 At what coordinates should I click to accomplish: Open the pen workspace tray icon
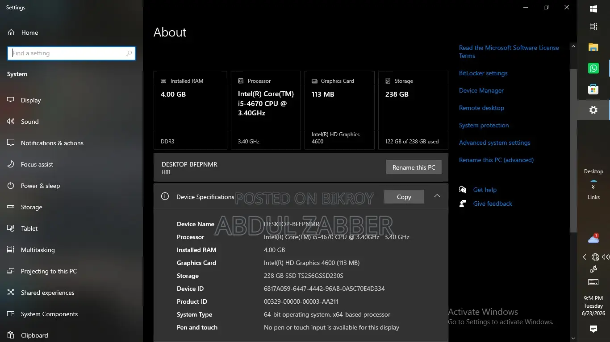click(x=593, y=269)
